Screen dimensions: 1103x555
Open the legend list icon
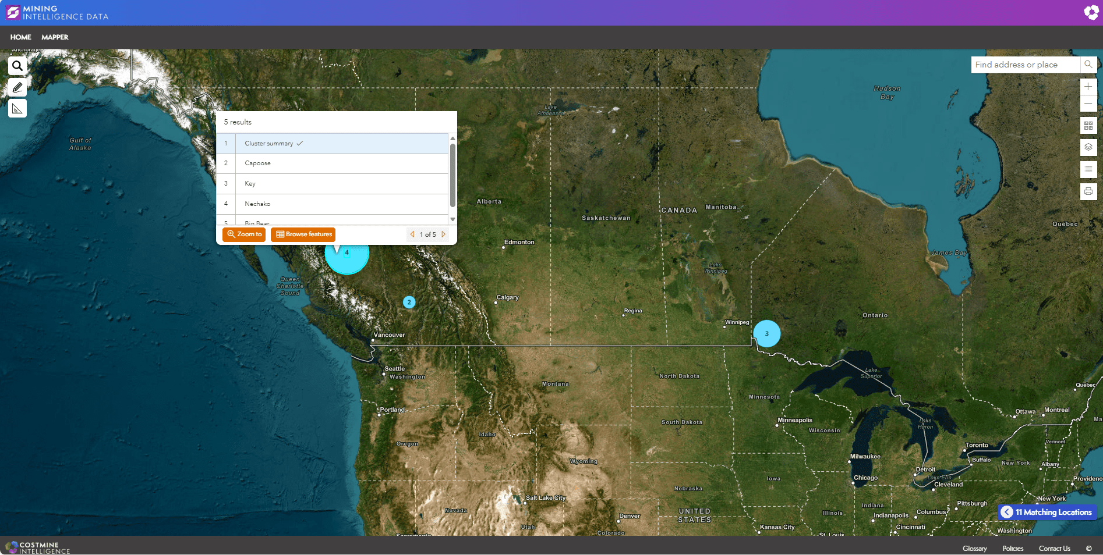[x=1088, y=169]
